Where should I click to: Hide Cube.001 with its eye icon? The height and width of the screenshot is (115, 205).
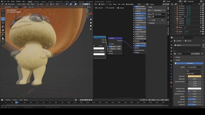[201, 19]
